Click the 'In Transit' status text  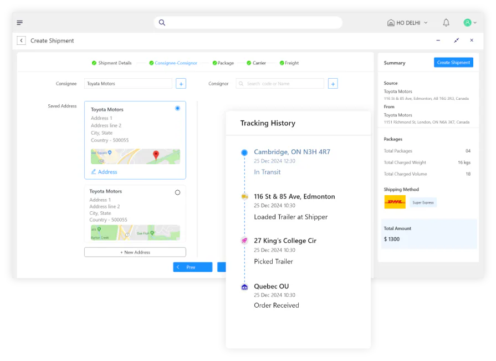pos(267,172)
